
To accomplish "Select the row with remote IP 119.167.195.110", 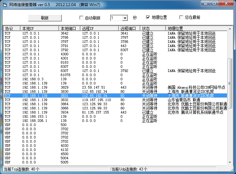I will tap(116, 100).
